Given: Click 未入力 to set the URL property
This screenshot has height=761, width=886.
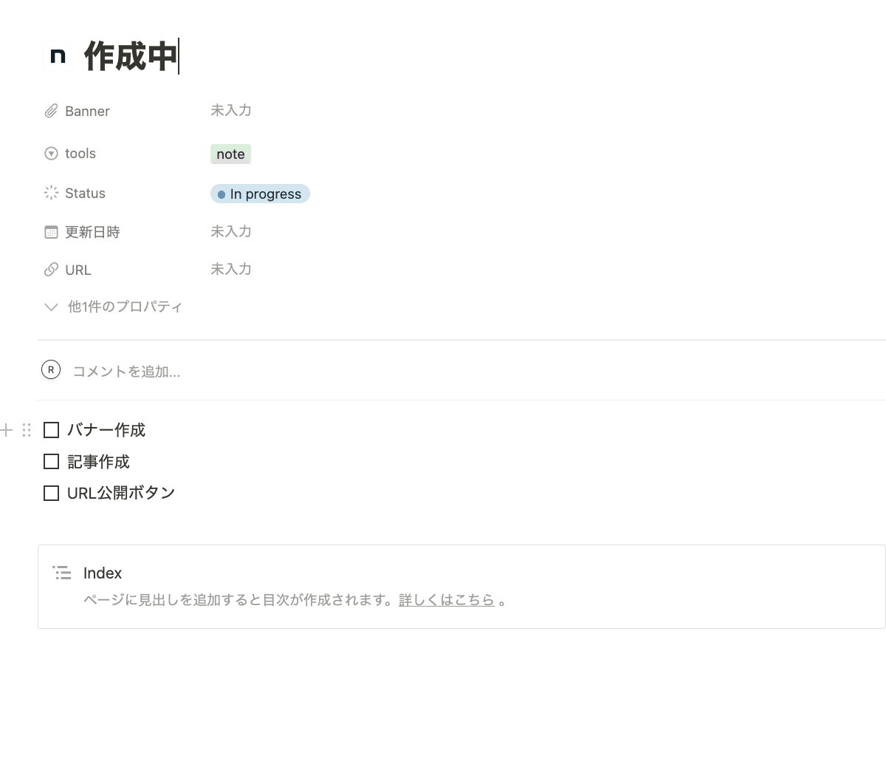Looking at the screenshot, I should 231,269.
